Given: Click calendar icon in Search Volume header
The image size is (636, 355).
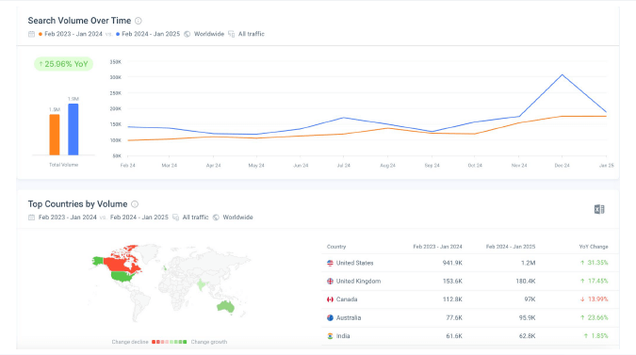Looking at the screenshot, I should point(32,34).
